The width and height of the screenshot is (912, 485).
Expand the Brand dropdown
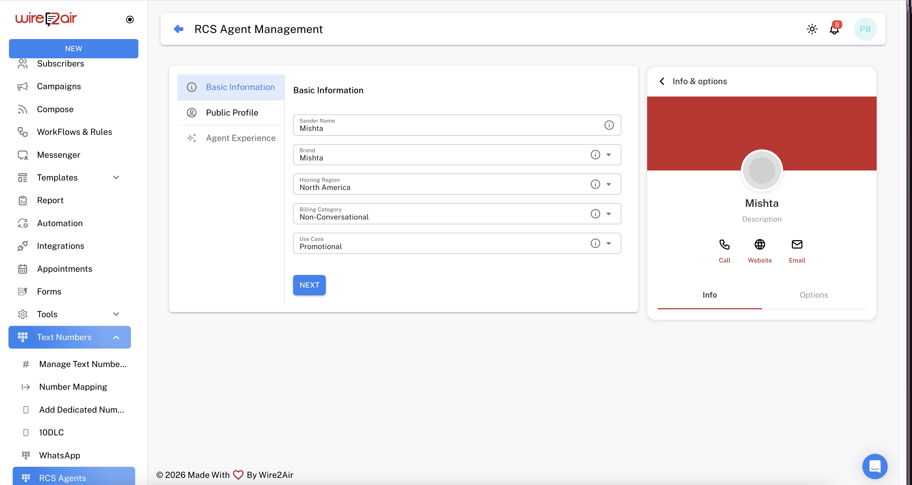tap(609, 155)
